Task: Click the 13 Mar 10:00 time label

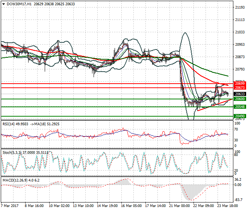Action: click(83, 206)
